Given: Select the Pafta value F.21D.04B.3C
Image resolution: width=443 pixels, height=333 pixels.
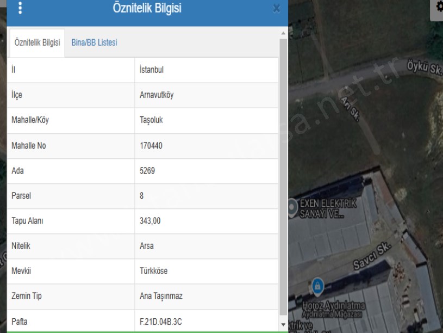Looking at the screenshot, I should pos(161,322).
